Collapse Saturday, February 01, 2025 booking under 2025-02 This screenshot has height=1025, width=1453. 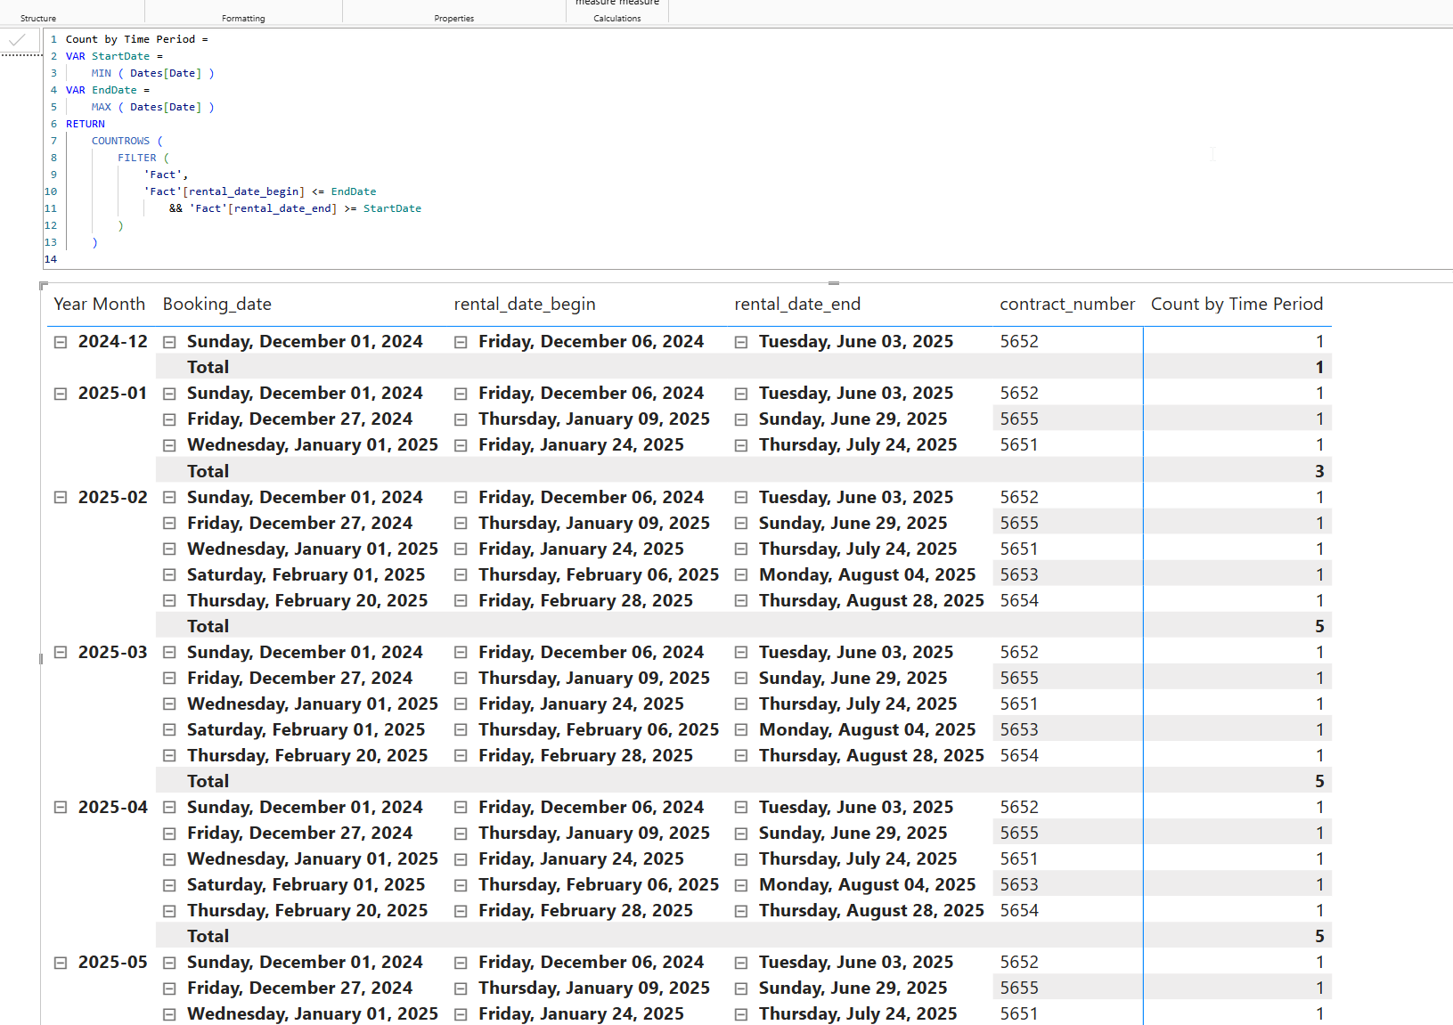[169, 575]
